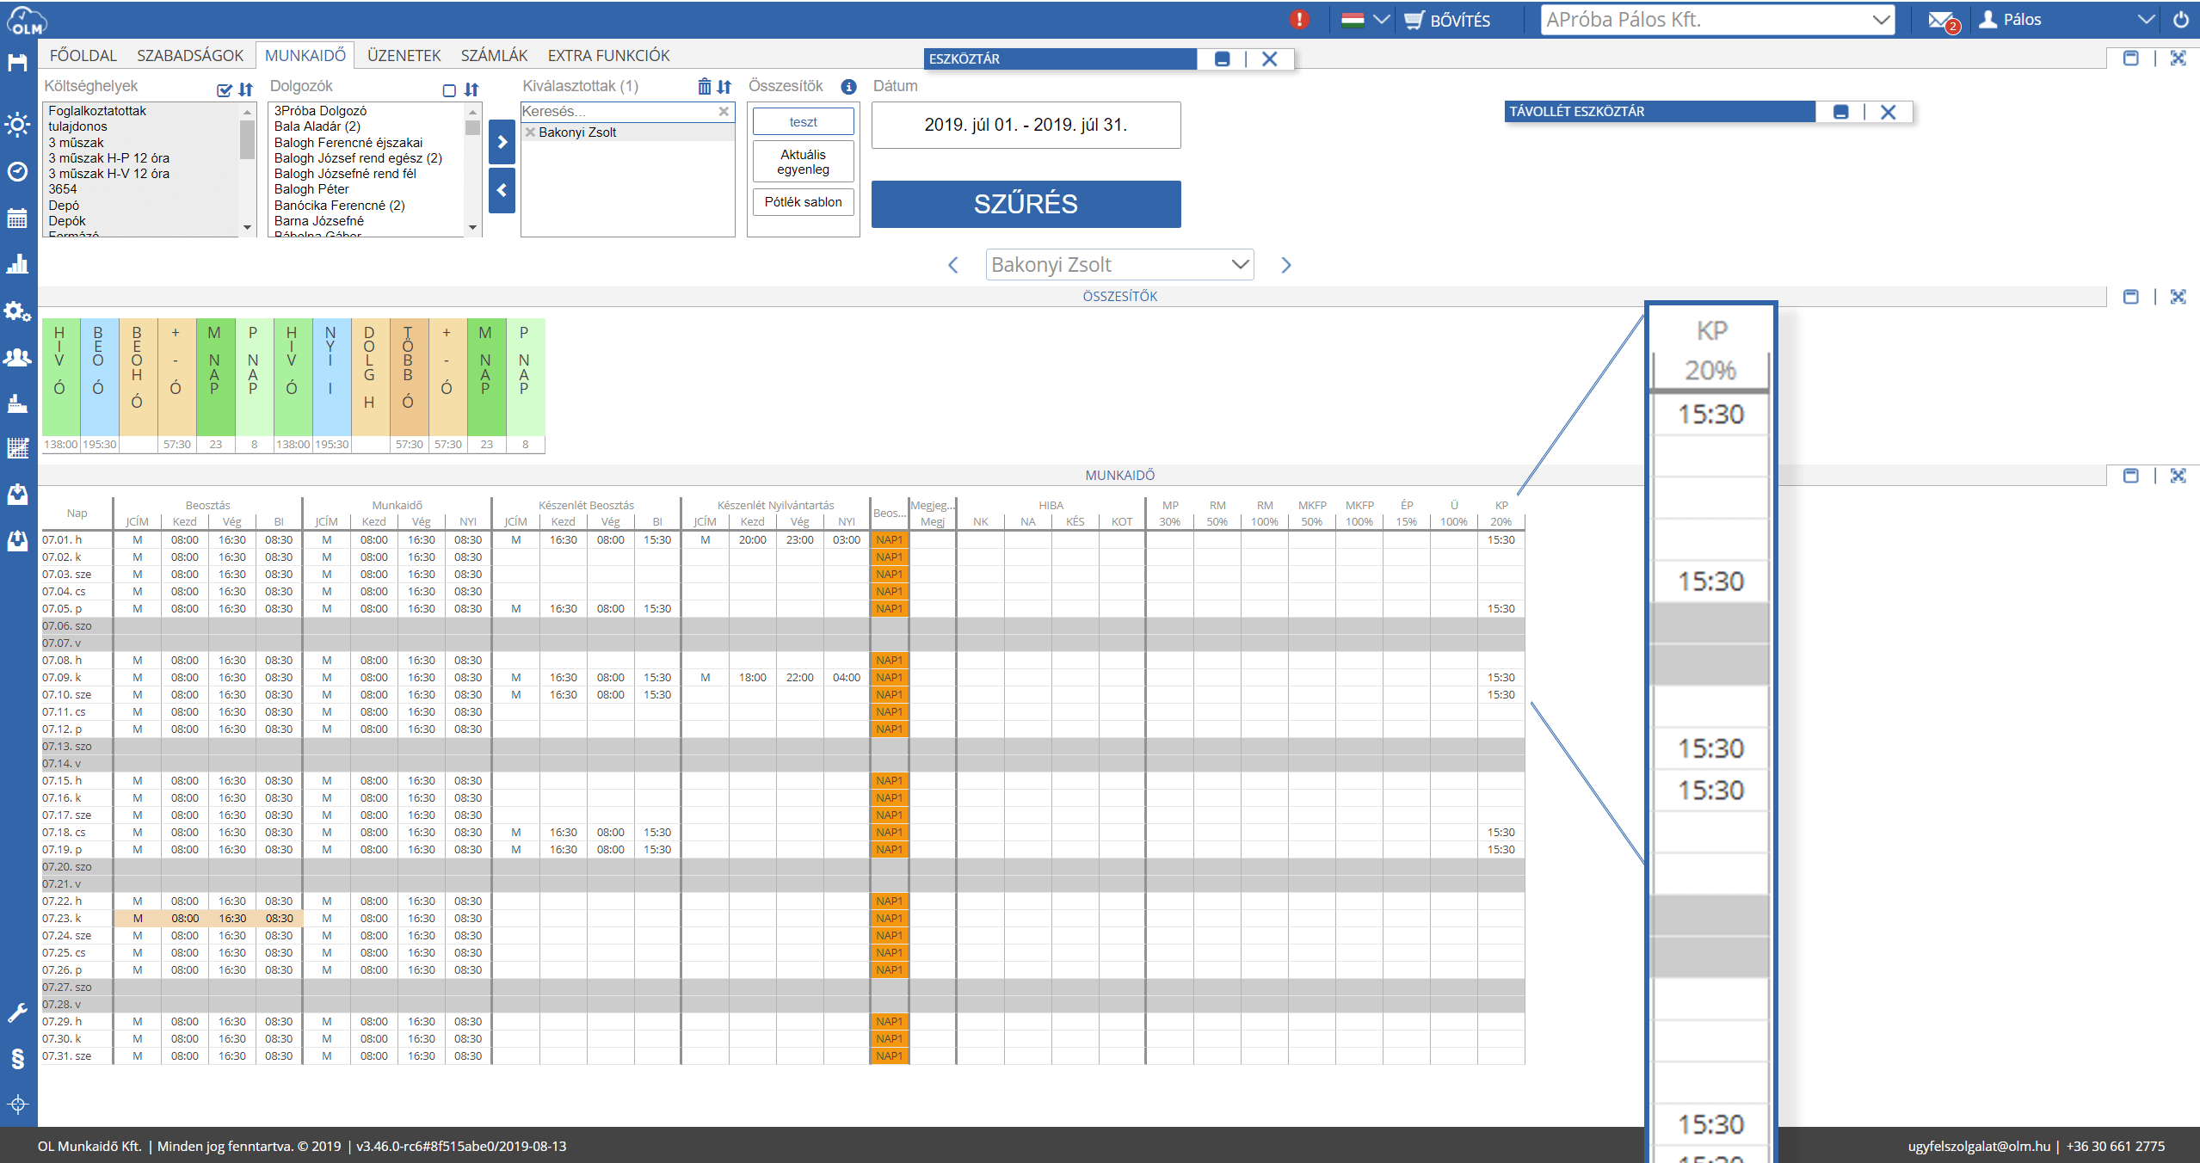
Task: Sort the Dolgozók list
Action: coord(471,89)
